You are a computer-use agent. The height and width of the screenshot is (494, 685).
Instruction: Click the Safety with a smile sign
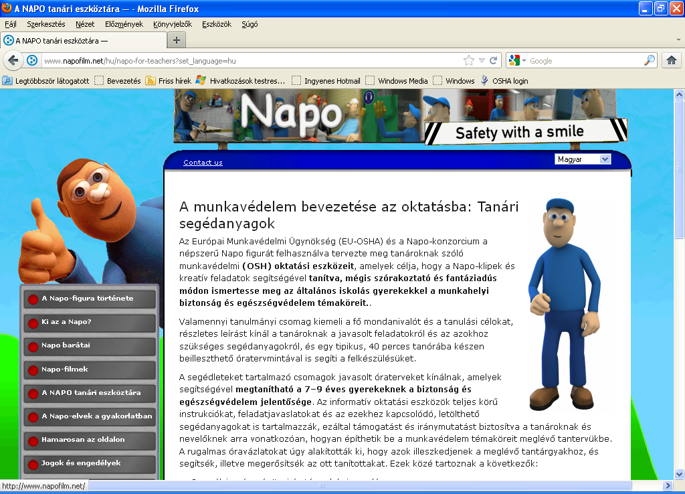(526, 132)
